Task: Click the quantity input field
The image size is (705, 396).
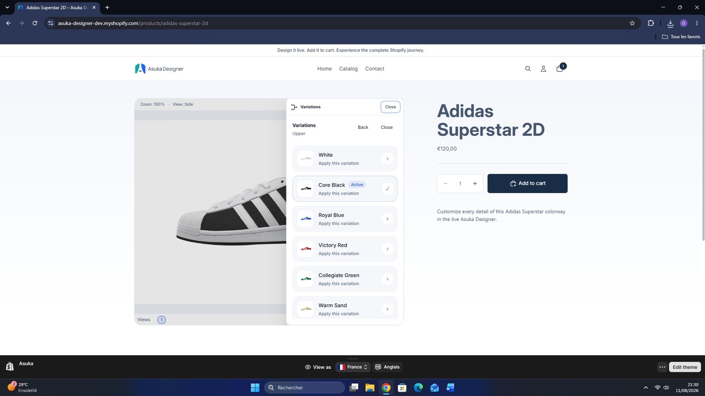Action: pos(460,183)
